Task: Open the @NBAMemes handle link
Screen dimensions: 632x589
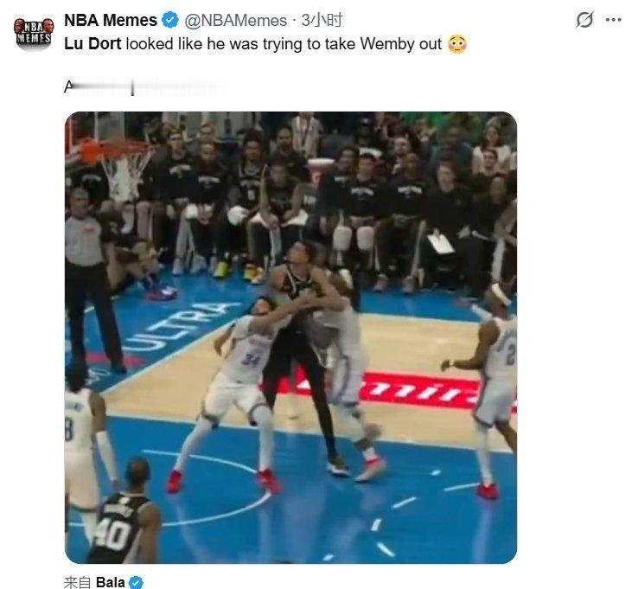Action: [235, 20]
